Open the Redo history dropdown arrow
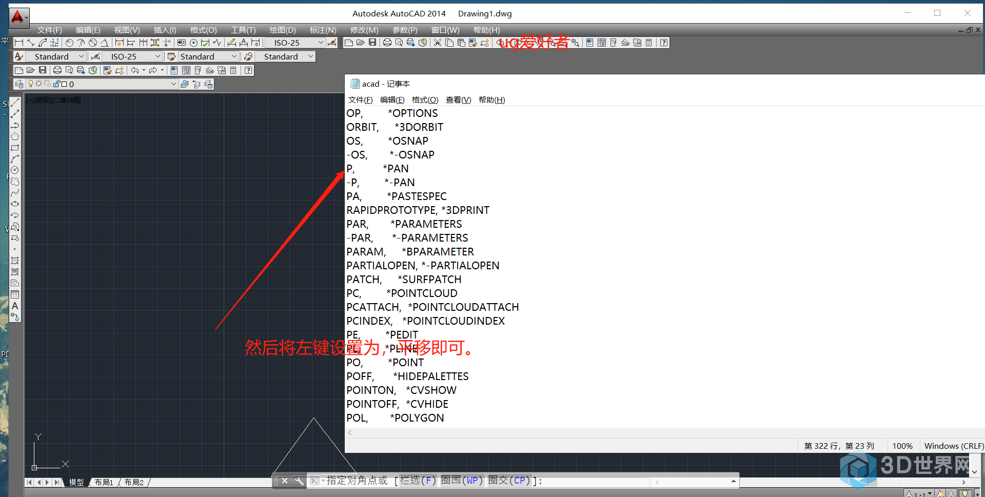Screen dimensions: 985x497 pos(162,70)
